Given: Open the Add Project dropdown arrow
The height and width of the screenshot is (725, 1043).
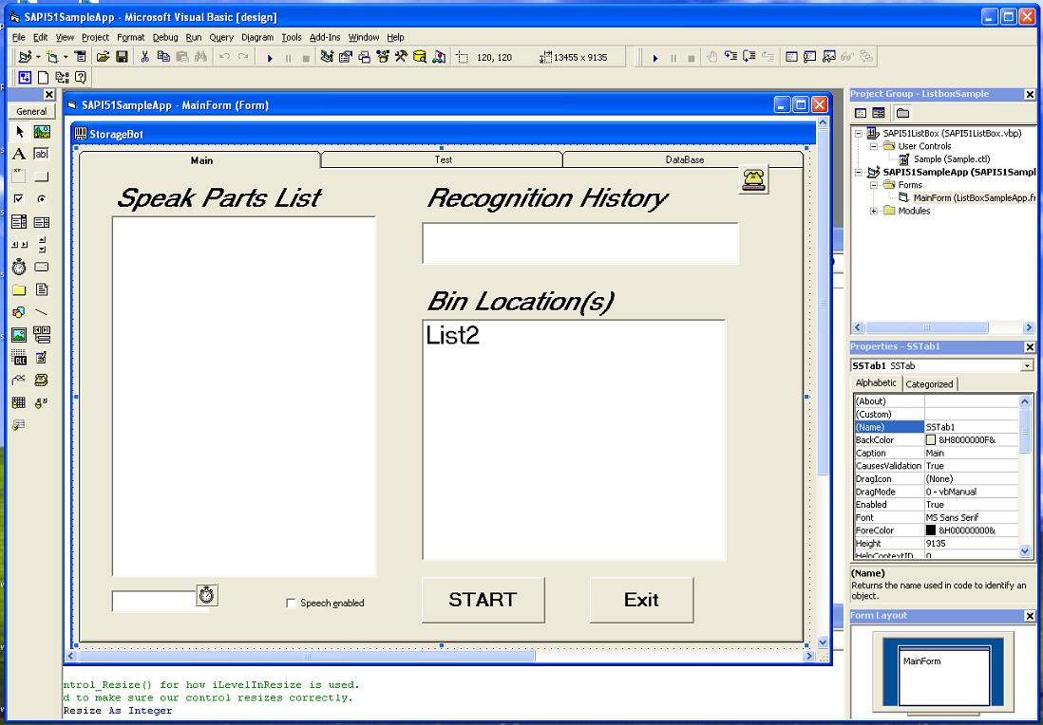Looking at the screenshot, I should pyautogui.click(x=39, y=57).
